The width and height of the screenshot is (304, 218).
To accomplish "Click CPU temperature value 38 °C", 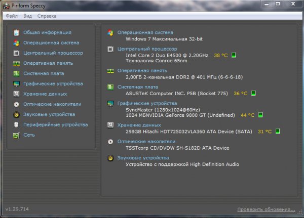I will pos(221,56).
